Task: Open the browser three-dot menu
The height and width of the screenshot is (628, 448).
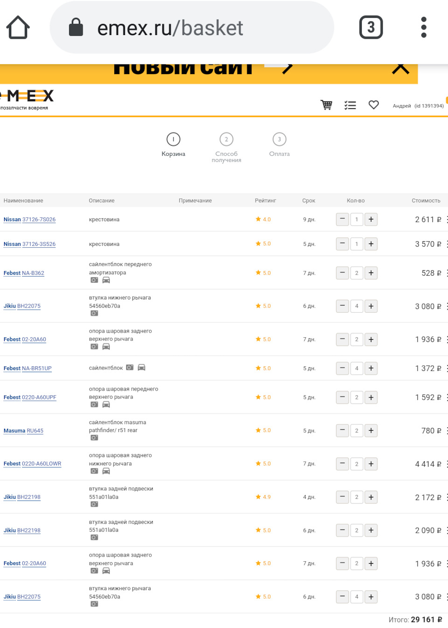Action: coord(424,28)
